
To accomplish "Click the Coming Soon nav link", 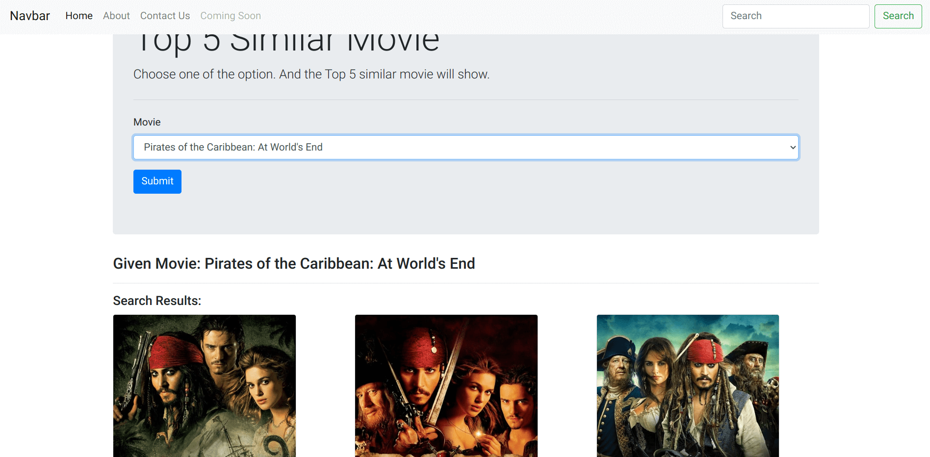I will coord(231,16).
